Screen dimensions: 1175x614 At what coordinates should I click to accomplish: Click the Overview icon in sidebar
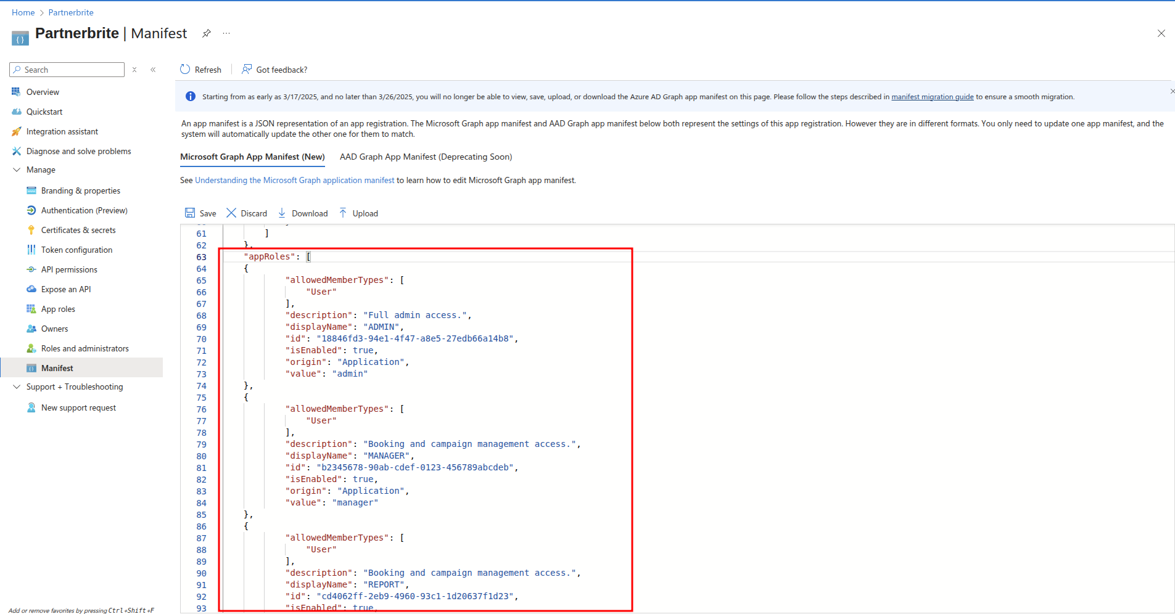point(16,92)
